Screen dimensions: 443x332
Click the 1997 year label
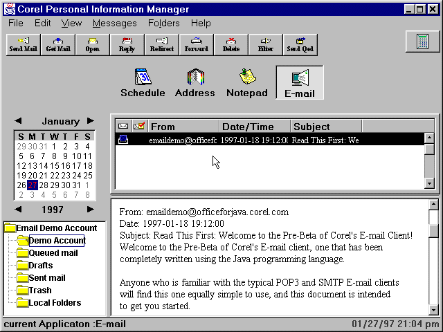(53, 210)
